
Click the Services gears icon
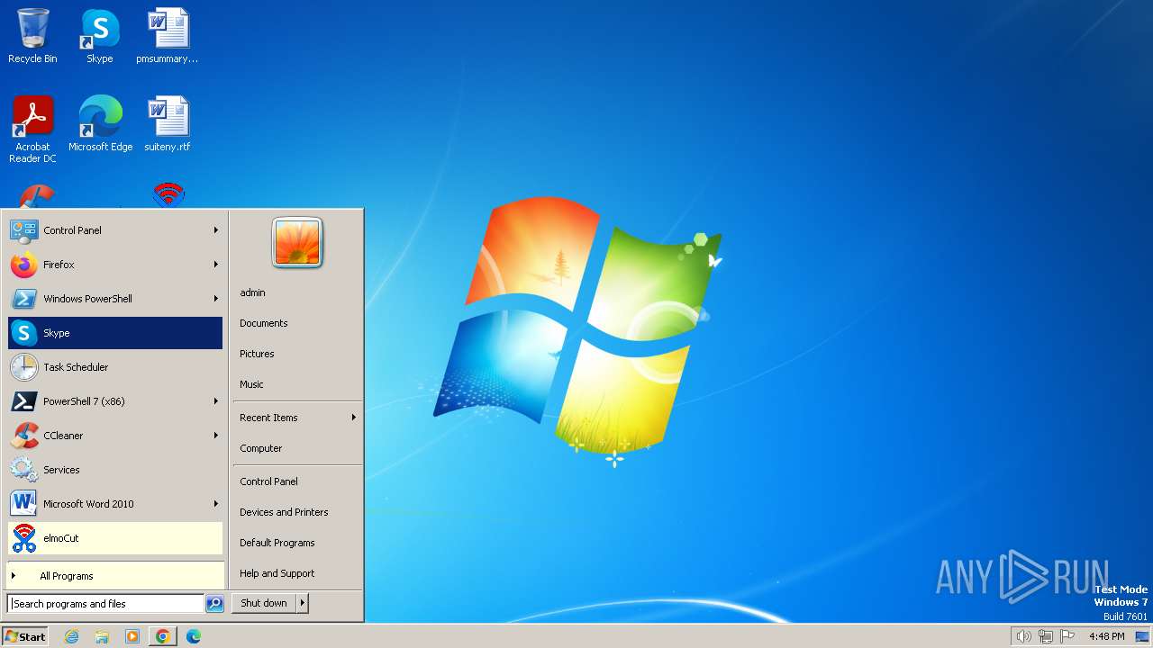click(x=24, y=470)
